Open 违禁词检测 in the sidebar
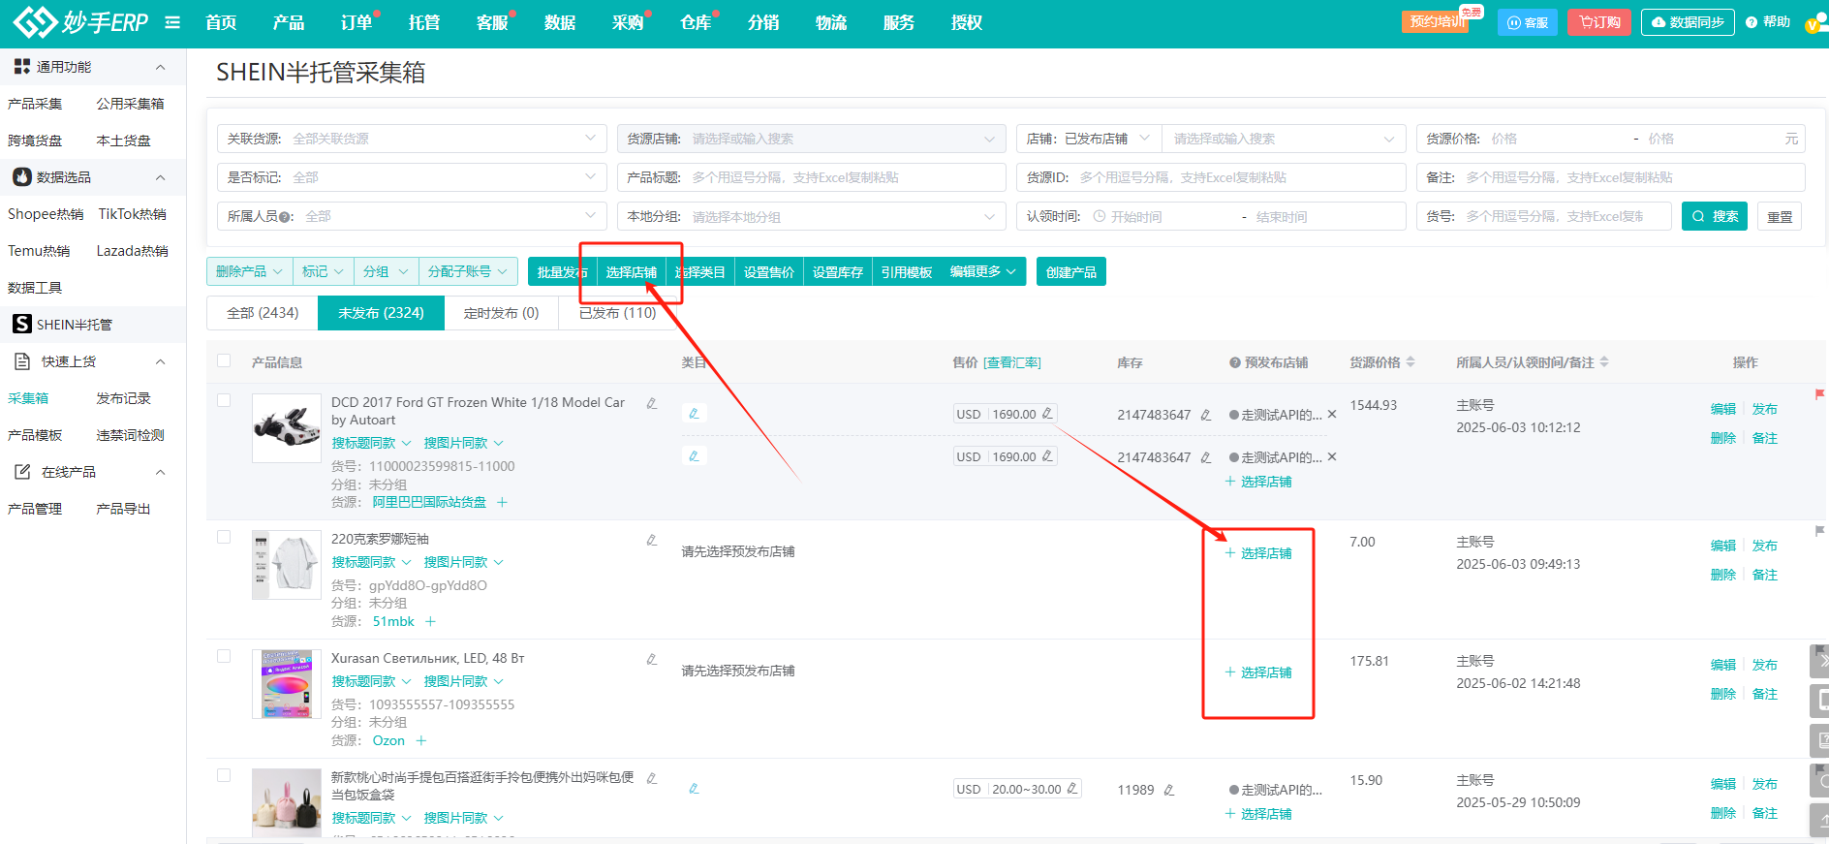The height and width of the screenshot is (844, 1829). 130,435
